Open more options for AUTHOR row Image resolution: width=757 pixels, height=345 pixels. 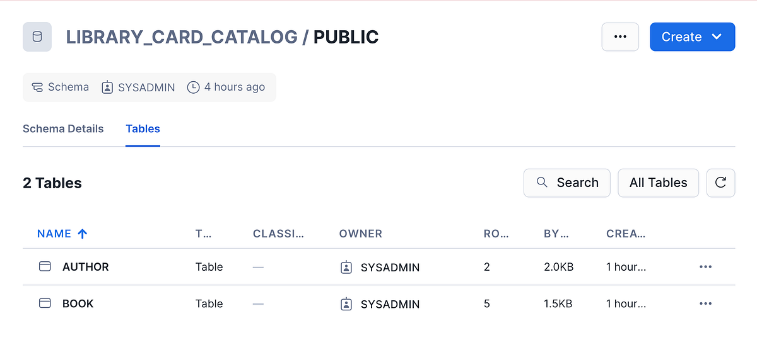pos(705,267)
